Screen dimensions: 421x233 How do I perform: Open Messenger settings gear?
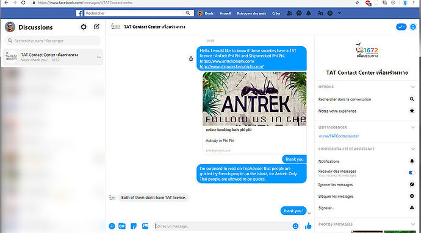[x=84, y=27]
